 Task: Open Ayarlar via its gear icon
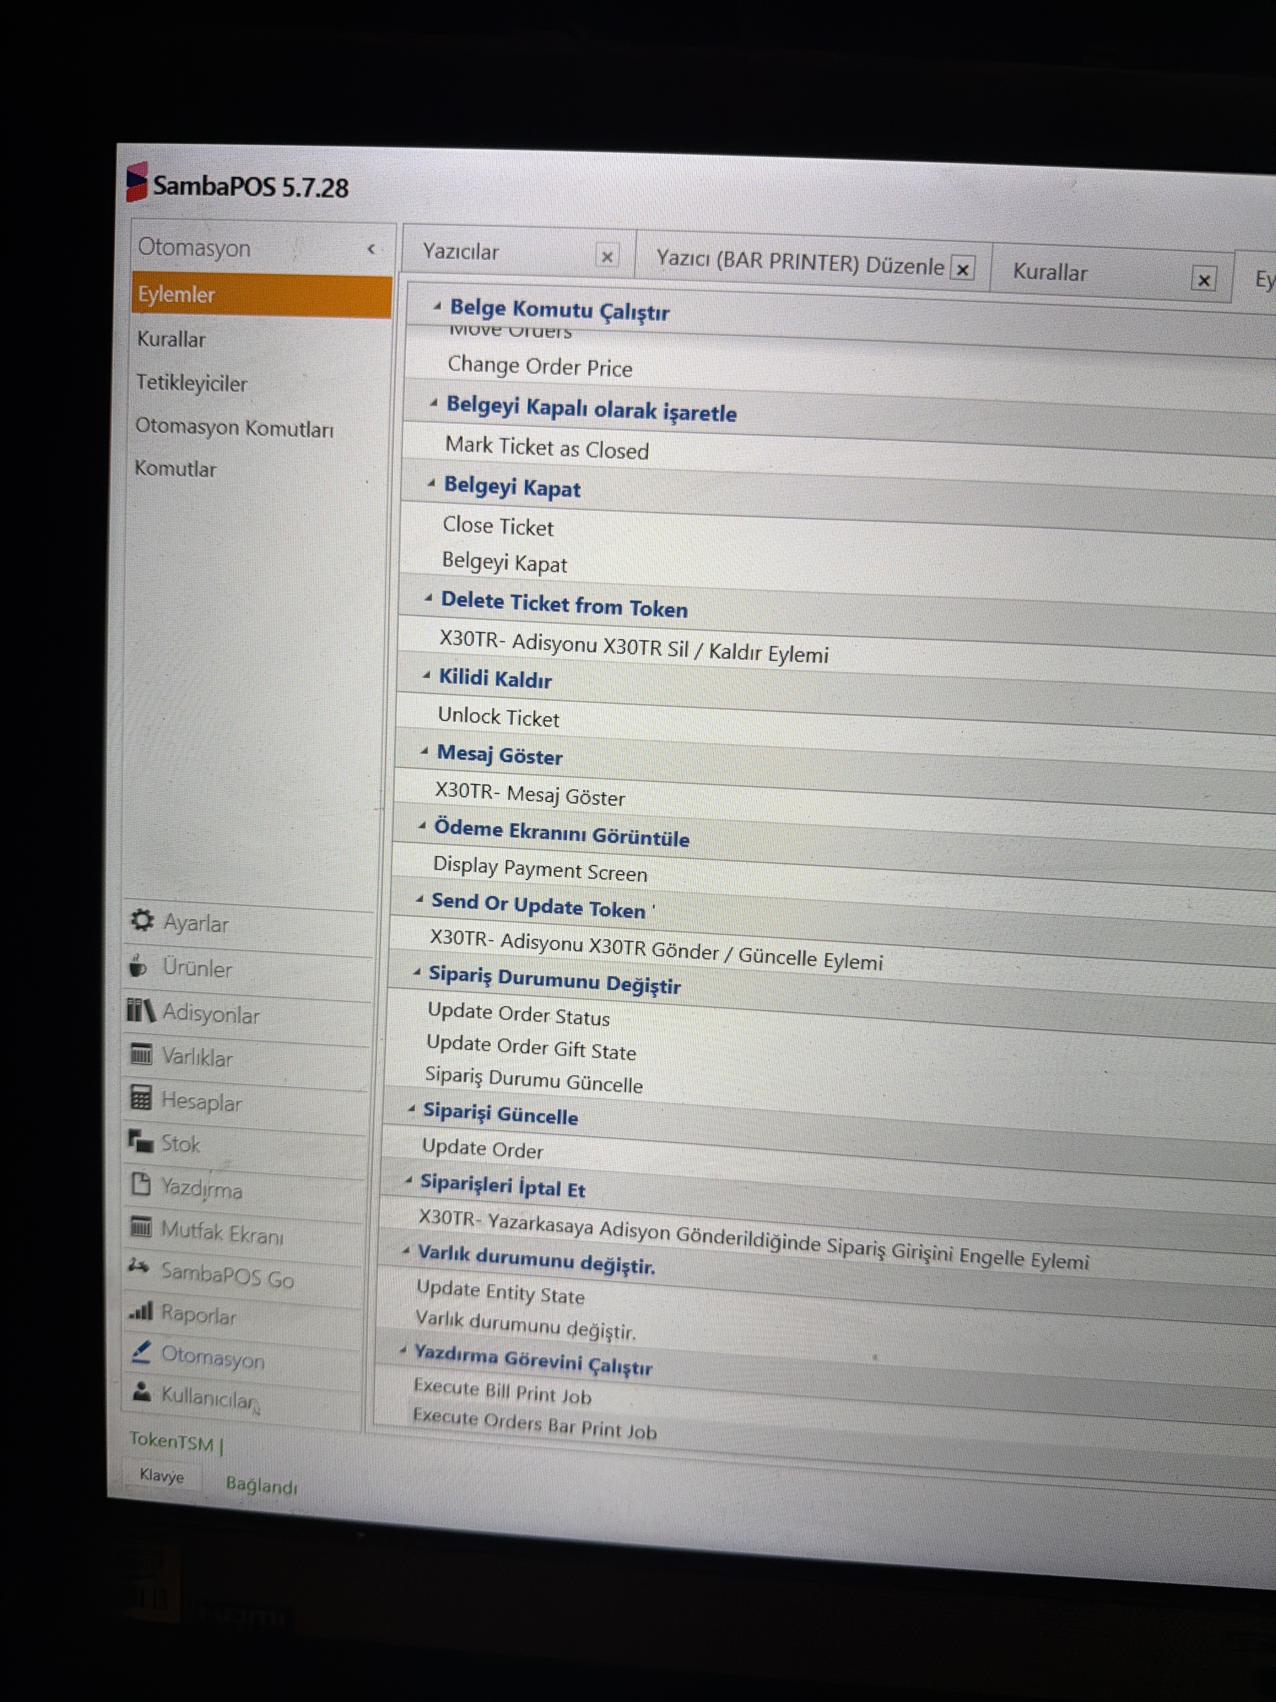(142, 920)
